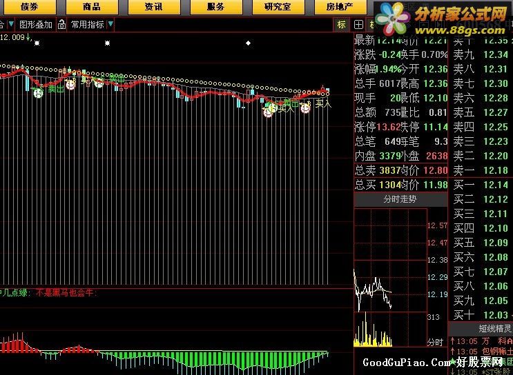Click the green 卖出 signal label at left
Screen dimensions: 513x375
point(56,89)
